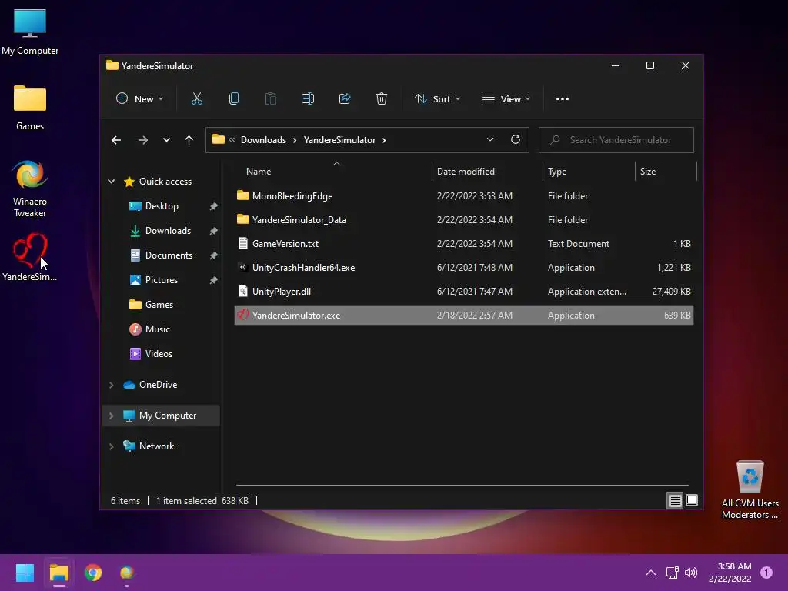Open the Sort dropdown menu

click(437, 99)
